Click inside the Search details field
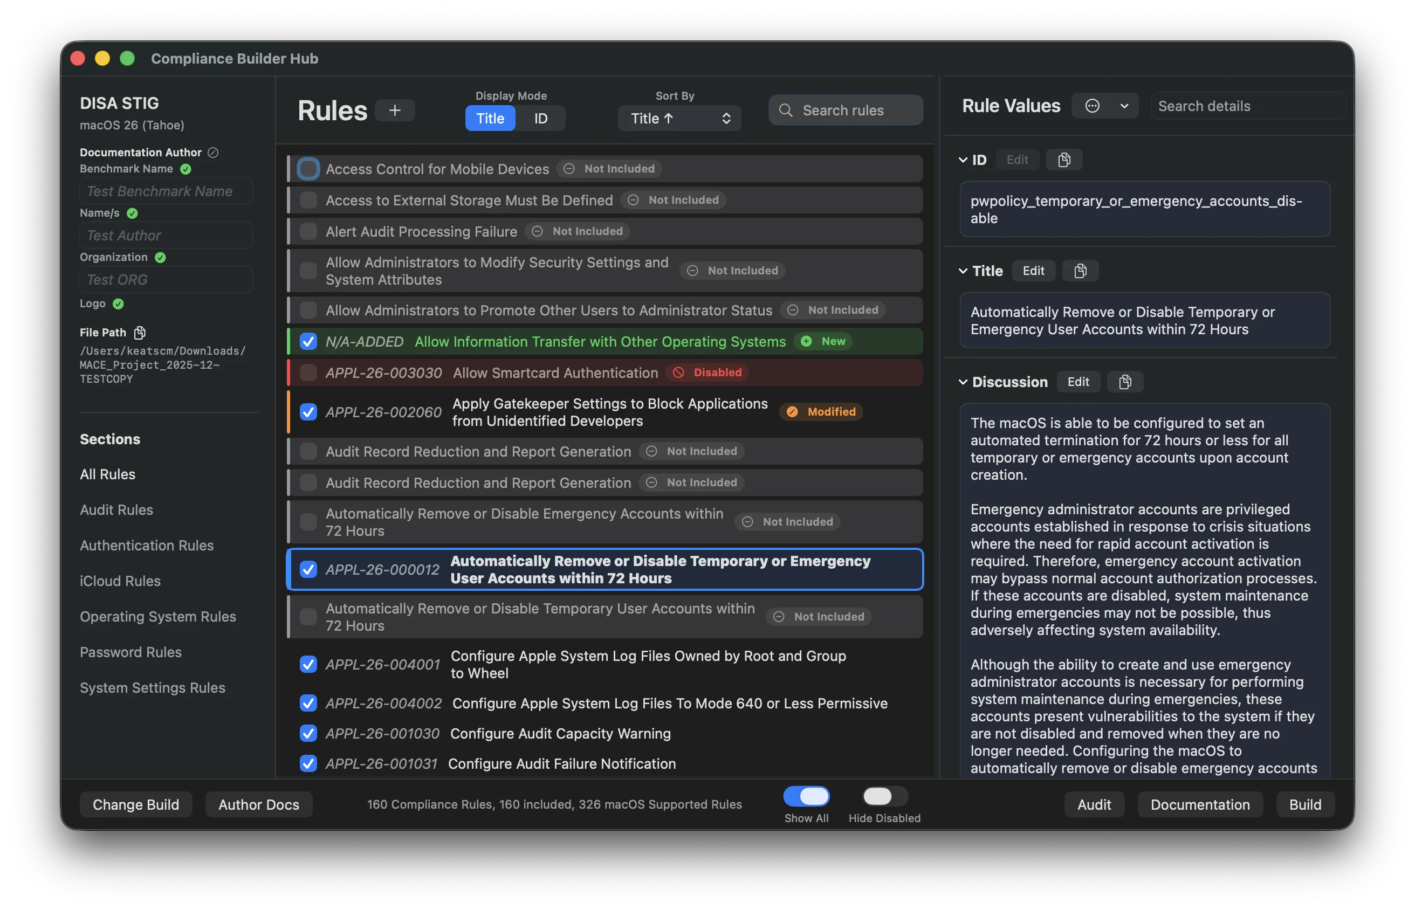1415x910 pixels. pyautogui.click(x=1248, y=106)
